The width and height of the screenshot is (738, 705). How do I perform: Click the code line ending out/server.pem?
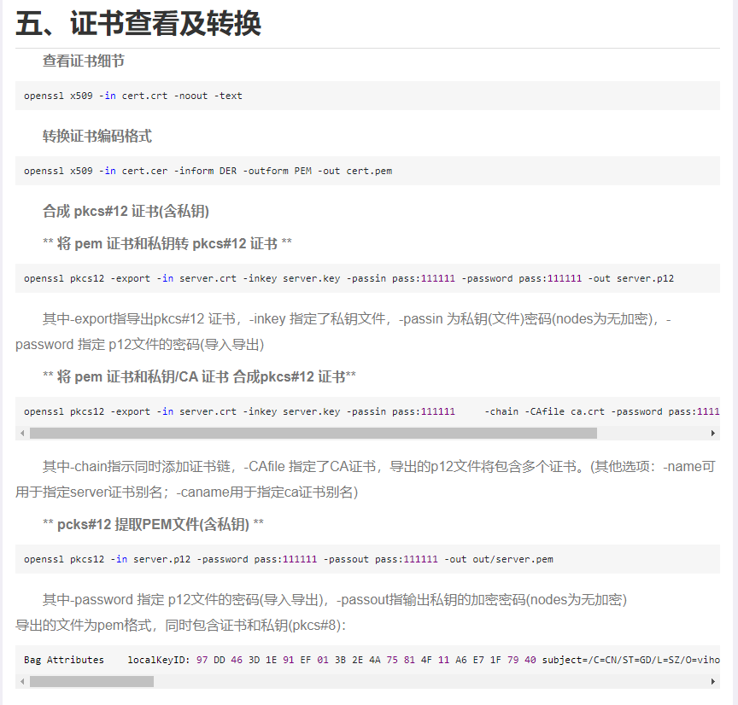[x=289, y=559]
